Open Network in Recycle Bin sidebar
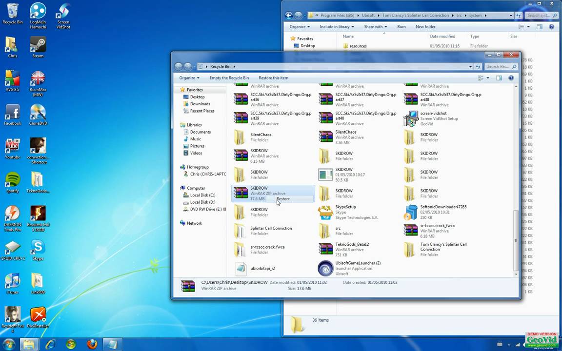562x351 pixels. click(194, 223)
